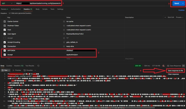This screenshot has width=186, height=109.
Task: Open the Presets dropdown
Action: pyautogui.click(x=180, y=17)
